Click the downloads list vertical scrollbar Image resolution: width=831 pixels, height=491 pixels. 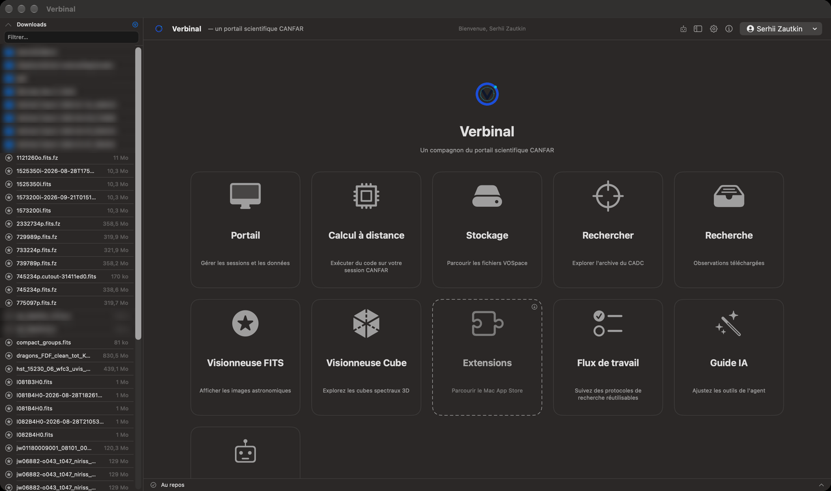(138, 193)
